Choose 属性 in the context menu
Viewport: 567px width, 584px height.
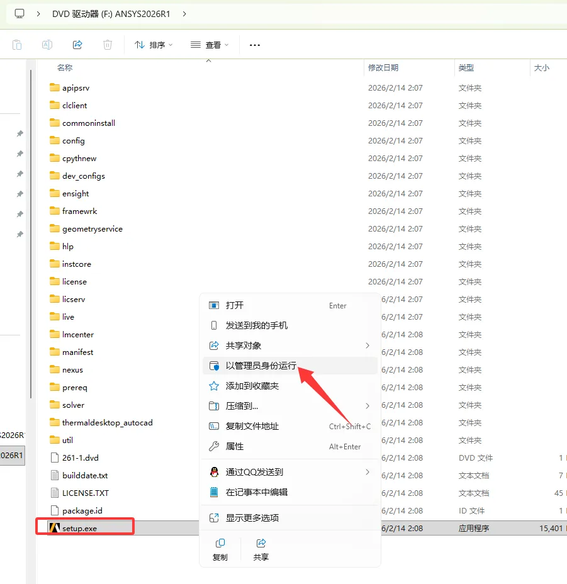click(290, 446)
